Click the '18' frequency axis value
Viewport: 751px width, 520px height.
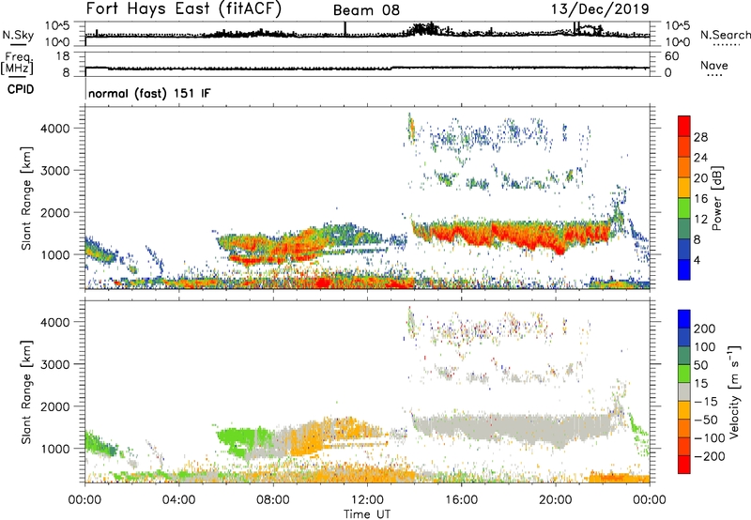(x=63, y=56)
